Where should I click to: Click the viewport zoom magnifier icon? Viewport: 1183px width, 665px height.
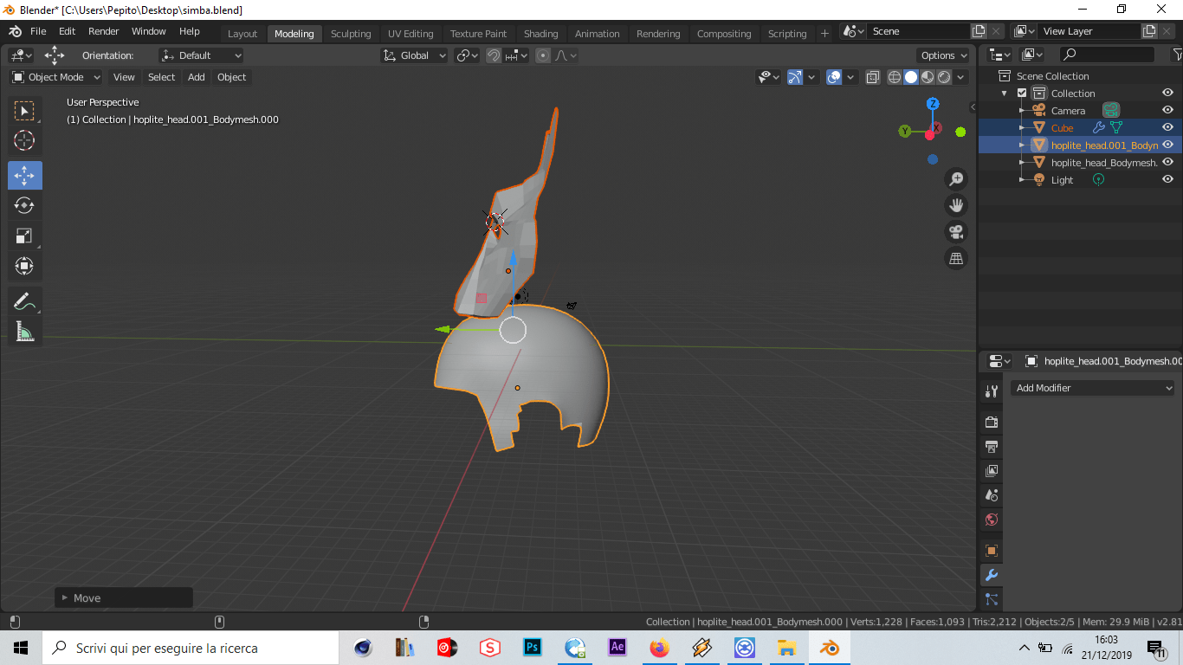pyautogui.click(x=956, y=179)
